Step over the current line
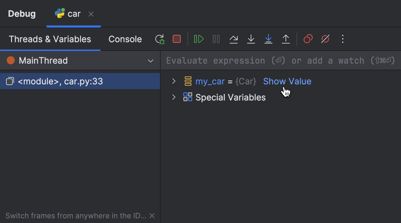The height and width of the screenshot is (223, 401). [x=234, y=39]
